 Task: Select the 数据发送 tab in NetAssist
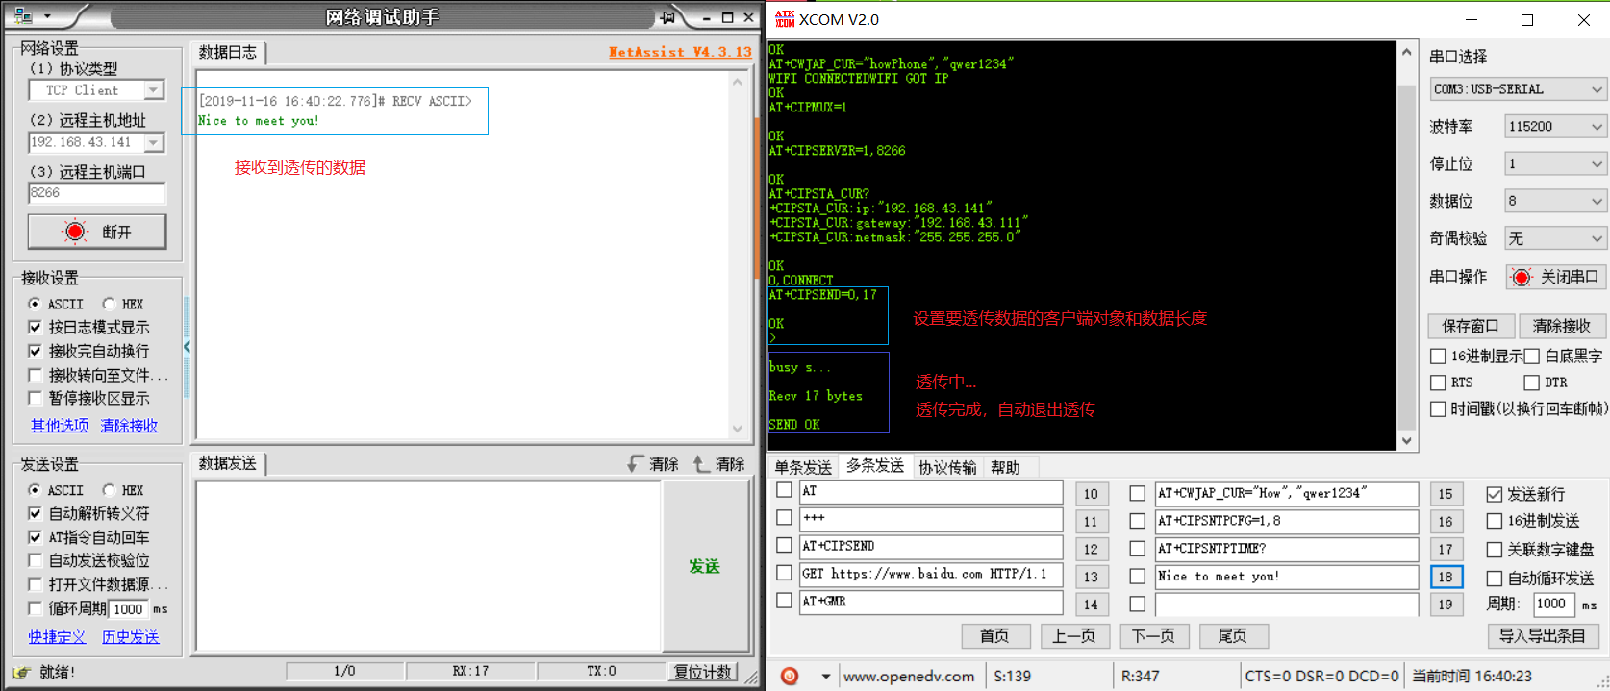(x=227, y=463)
